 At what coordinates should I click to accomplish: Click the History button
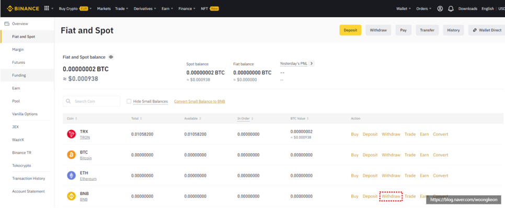click(453, 30)
